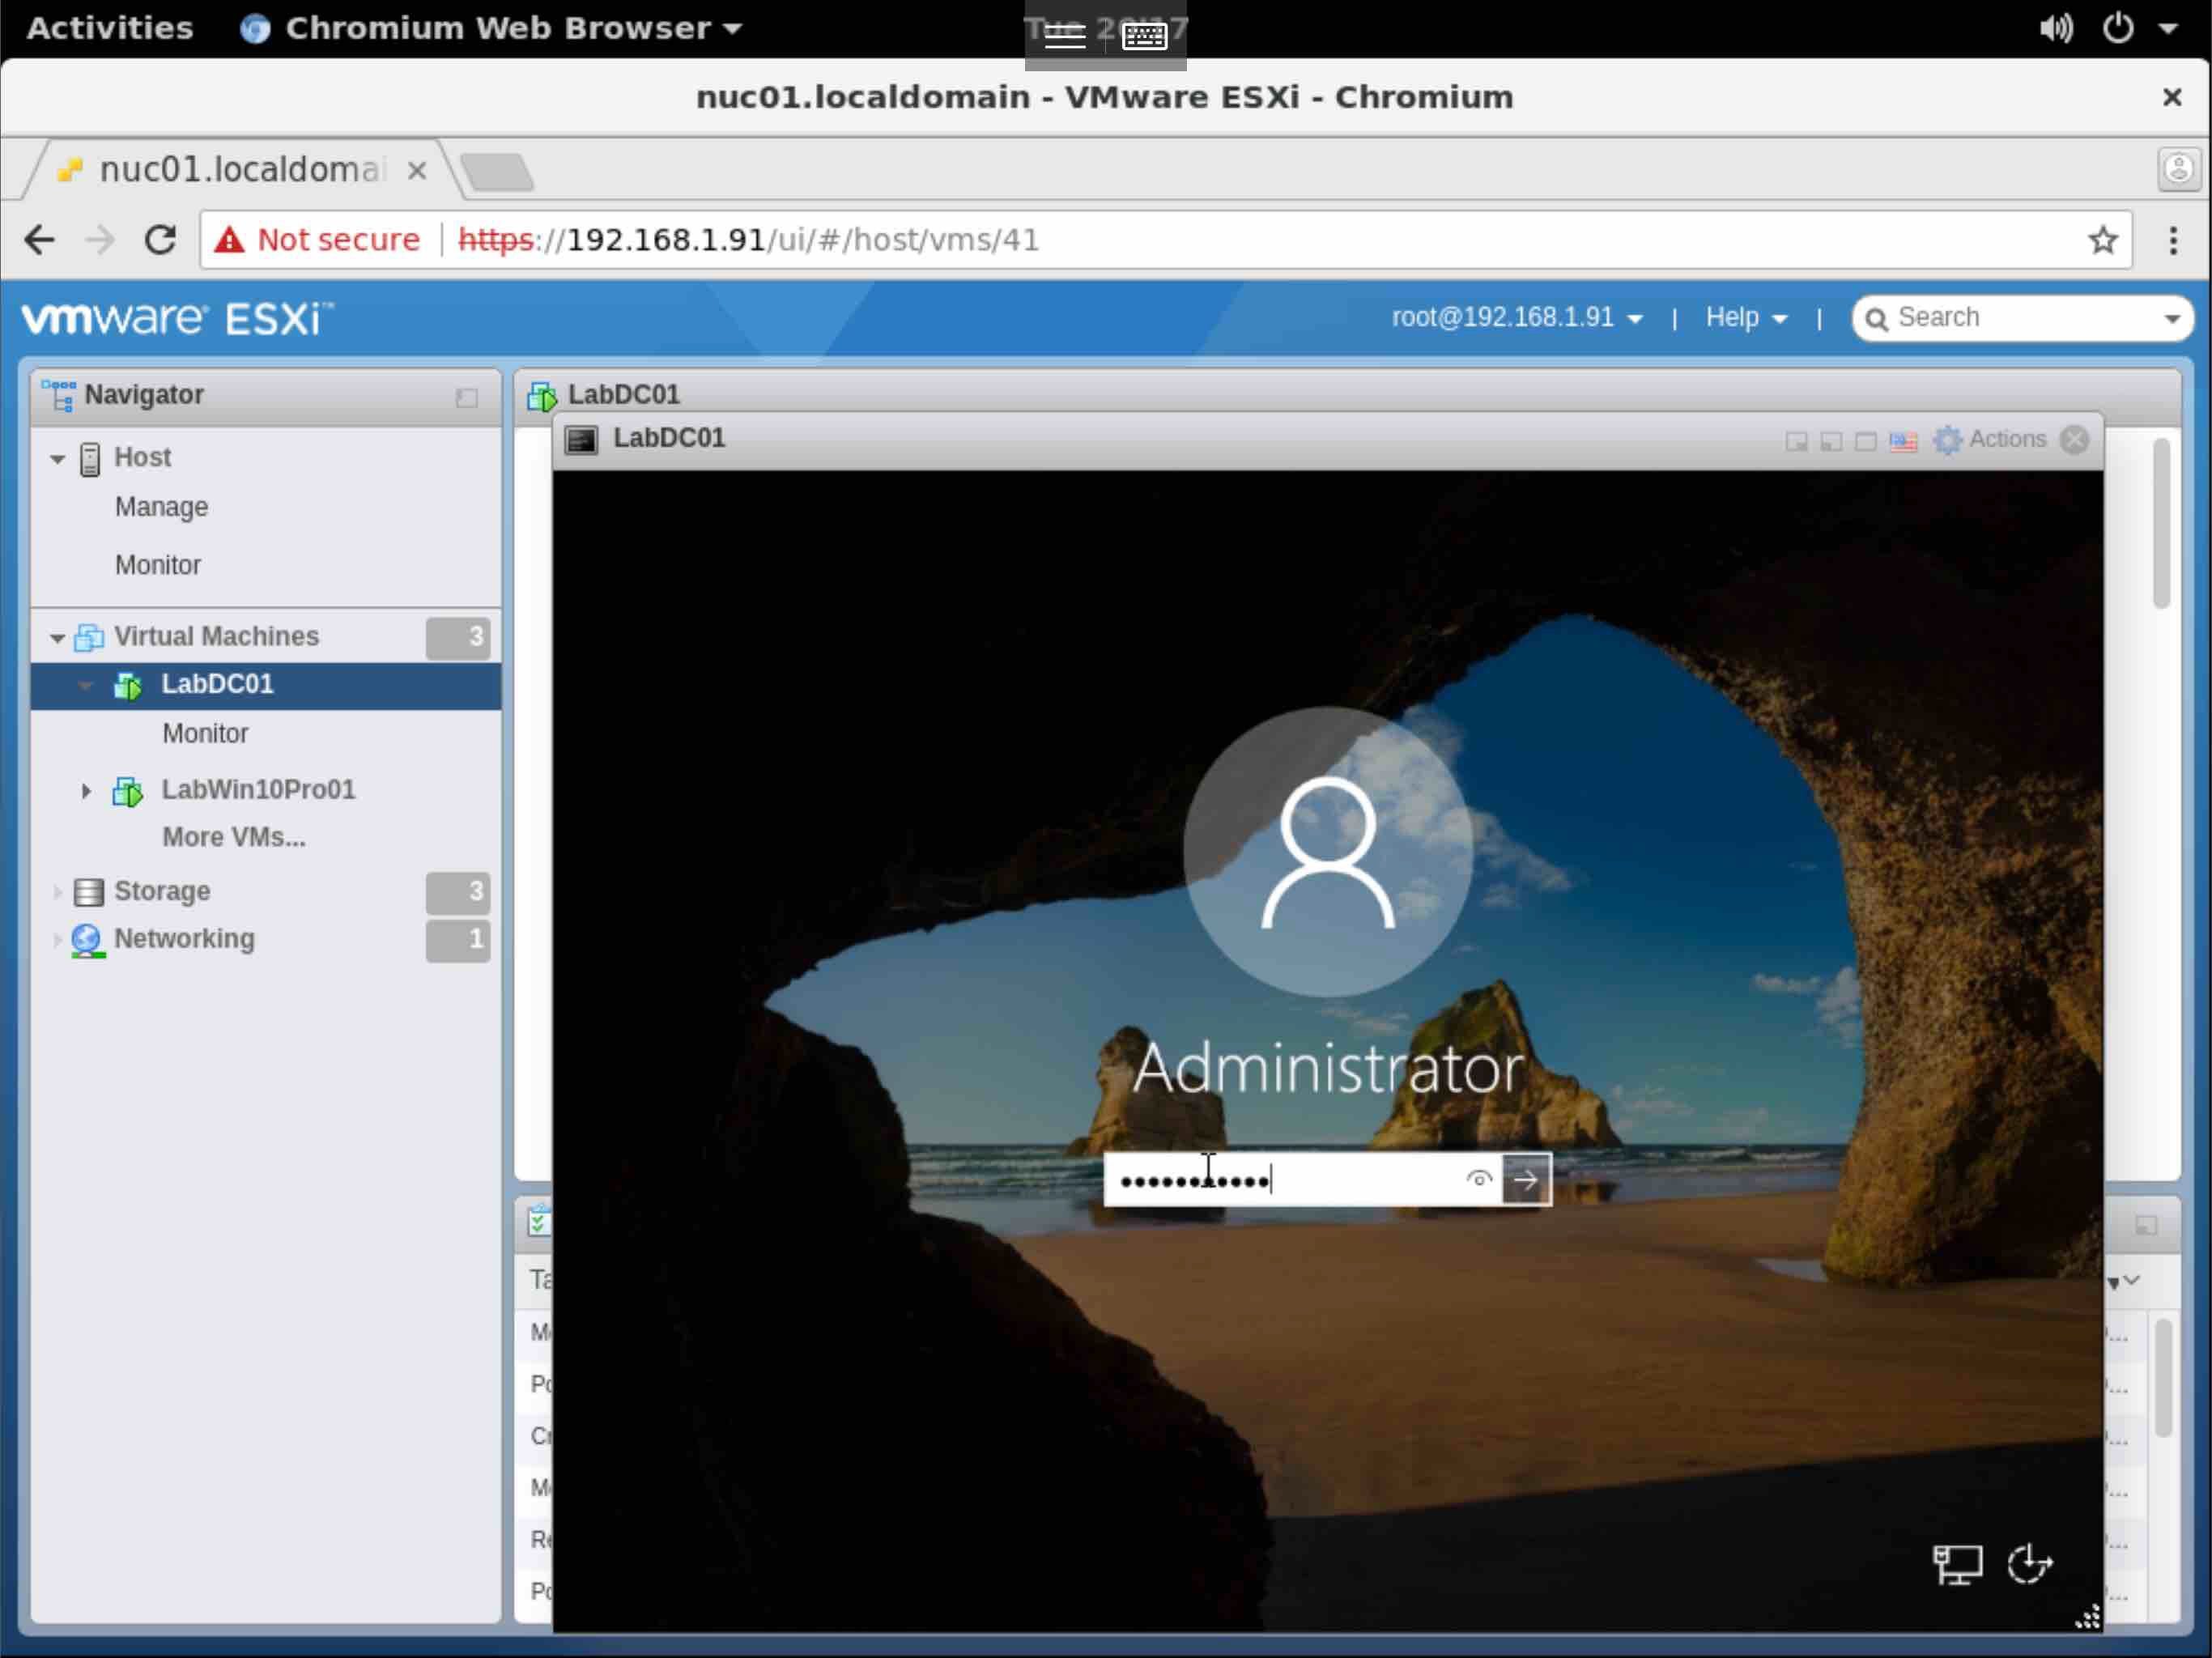This screenshot has width=2212, height=1658.
Task: Open Manage under Host
Action: 161,507
